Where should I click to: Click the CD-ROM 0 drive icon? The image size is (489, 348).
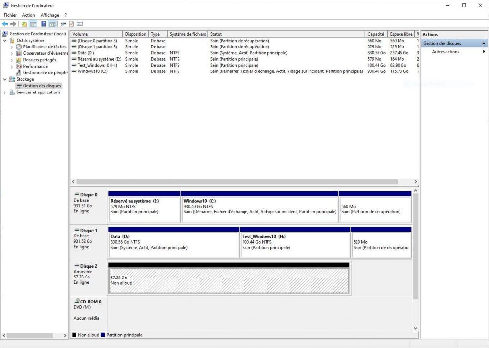77,302
